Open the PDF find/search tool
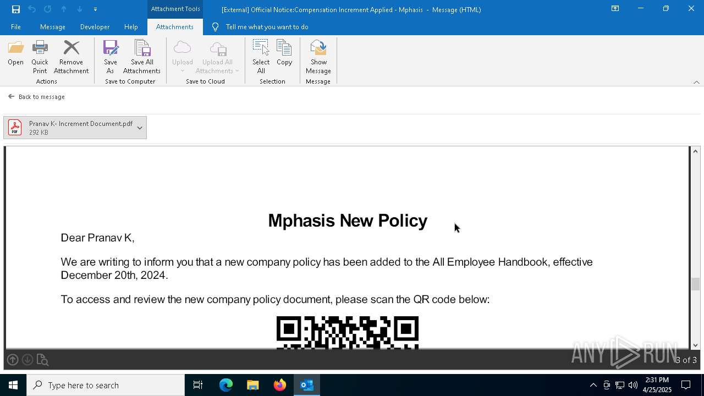 42,360
